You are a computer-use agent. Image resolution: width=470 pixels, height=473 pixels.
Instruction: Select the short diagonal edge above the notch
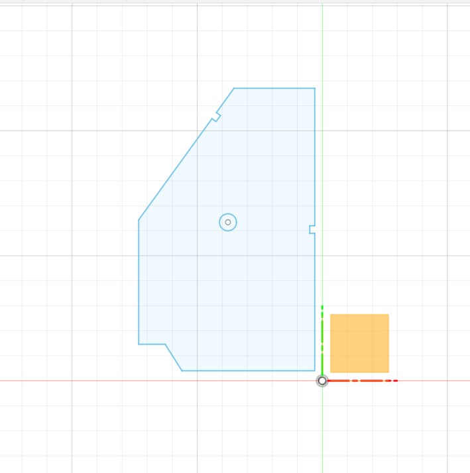point(226,99)
